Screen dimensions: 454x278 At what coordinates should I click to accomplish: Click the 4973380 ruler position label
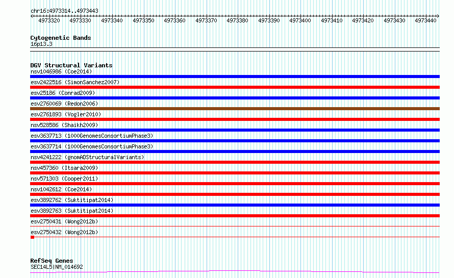coord(237,20)
